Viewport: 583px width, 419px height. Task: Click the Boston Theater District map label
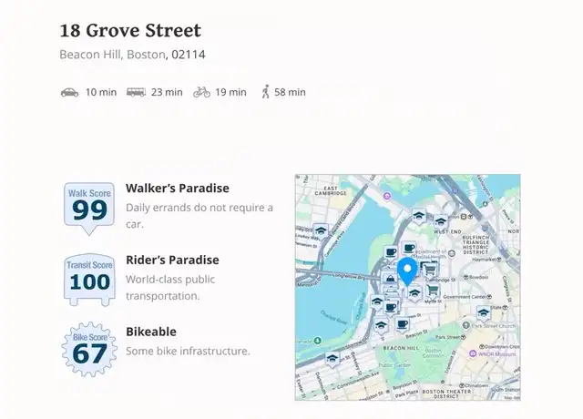point(446,393)
